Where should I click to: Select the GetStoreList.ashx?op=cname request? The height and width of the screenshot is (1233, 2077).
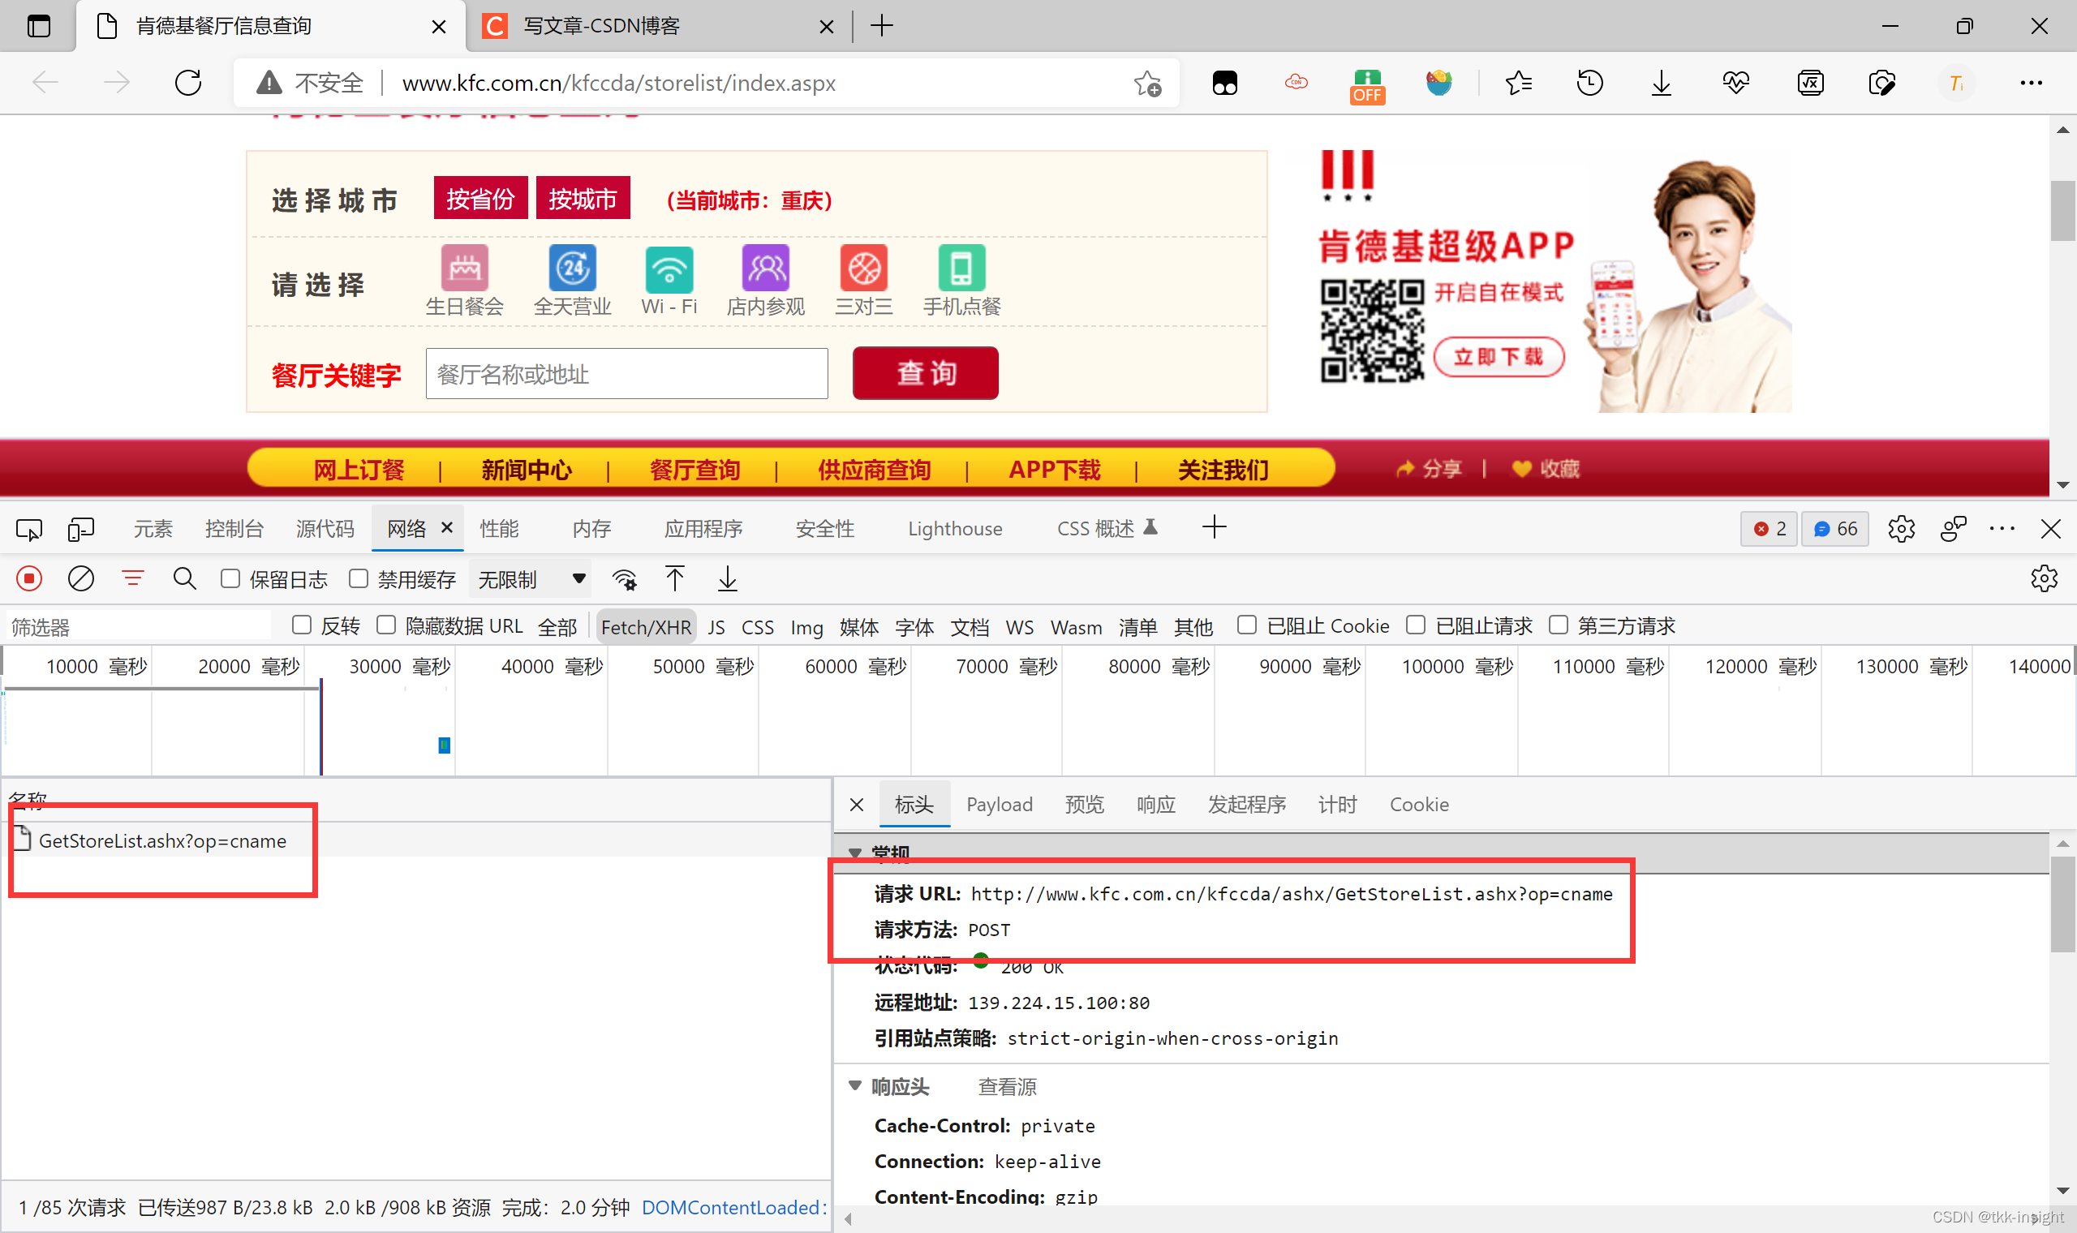point(162,841)
